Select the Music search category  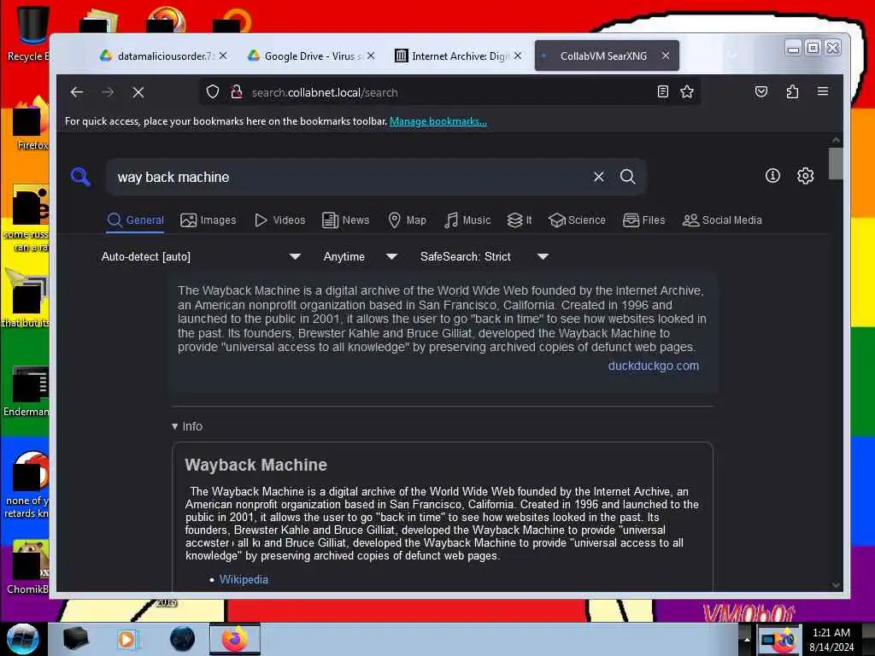pyautogui.click(x=467, y=220)
